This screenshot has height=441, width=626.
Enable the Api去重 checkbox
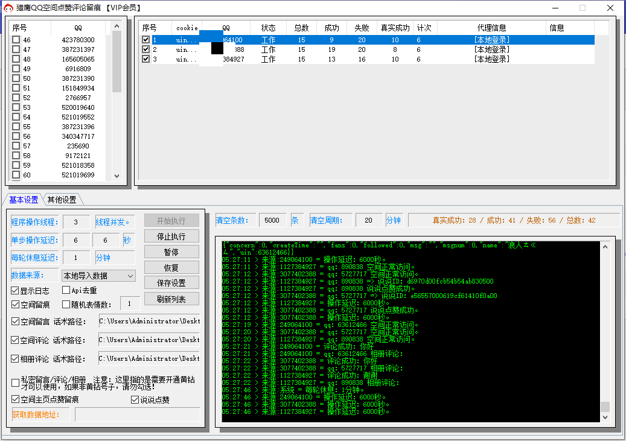click(66, 290)
